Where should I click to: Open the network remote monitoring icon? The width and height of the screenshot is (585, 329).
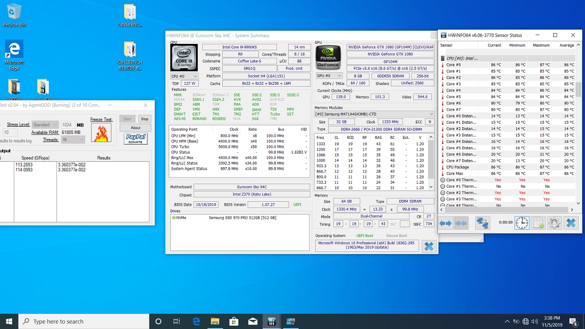click(483, 223)
